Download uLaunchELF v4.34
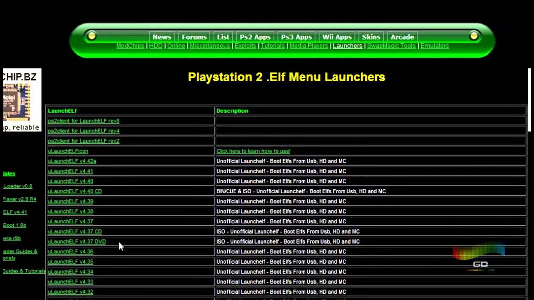534x300 pixels. [x=71, y=272]
